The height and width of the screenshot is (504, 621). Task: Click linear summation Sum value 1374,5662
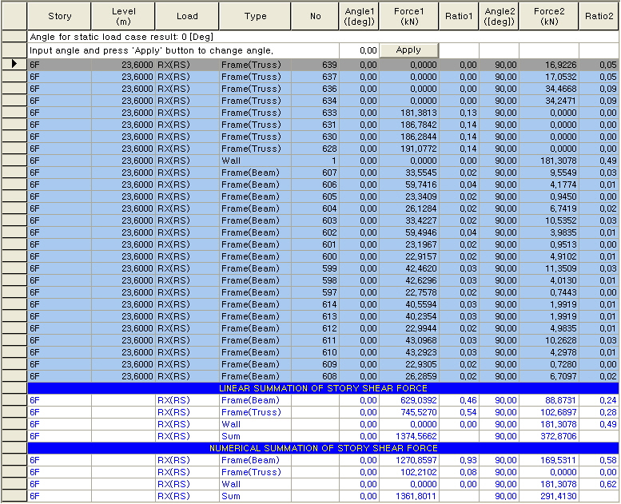408,436
